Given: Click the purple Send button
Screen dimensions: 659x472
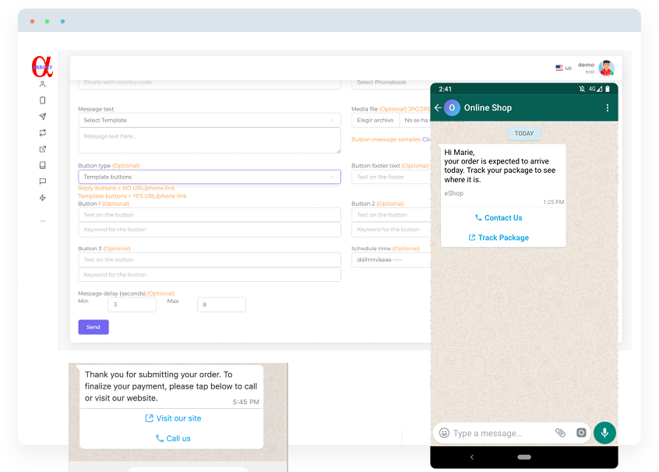Looking at the screenshot, I should tap(93, 327).
